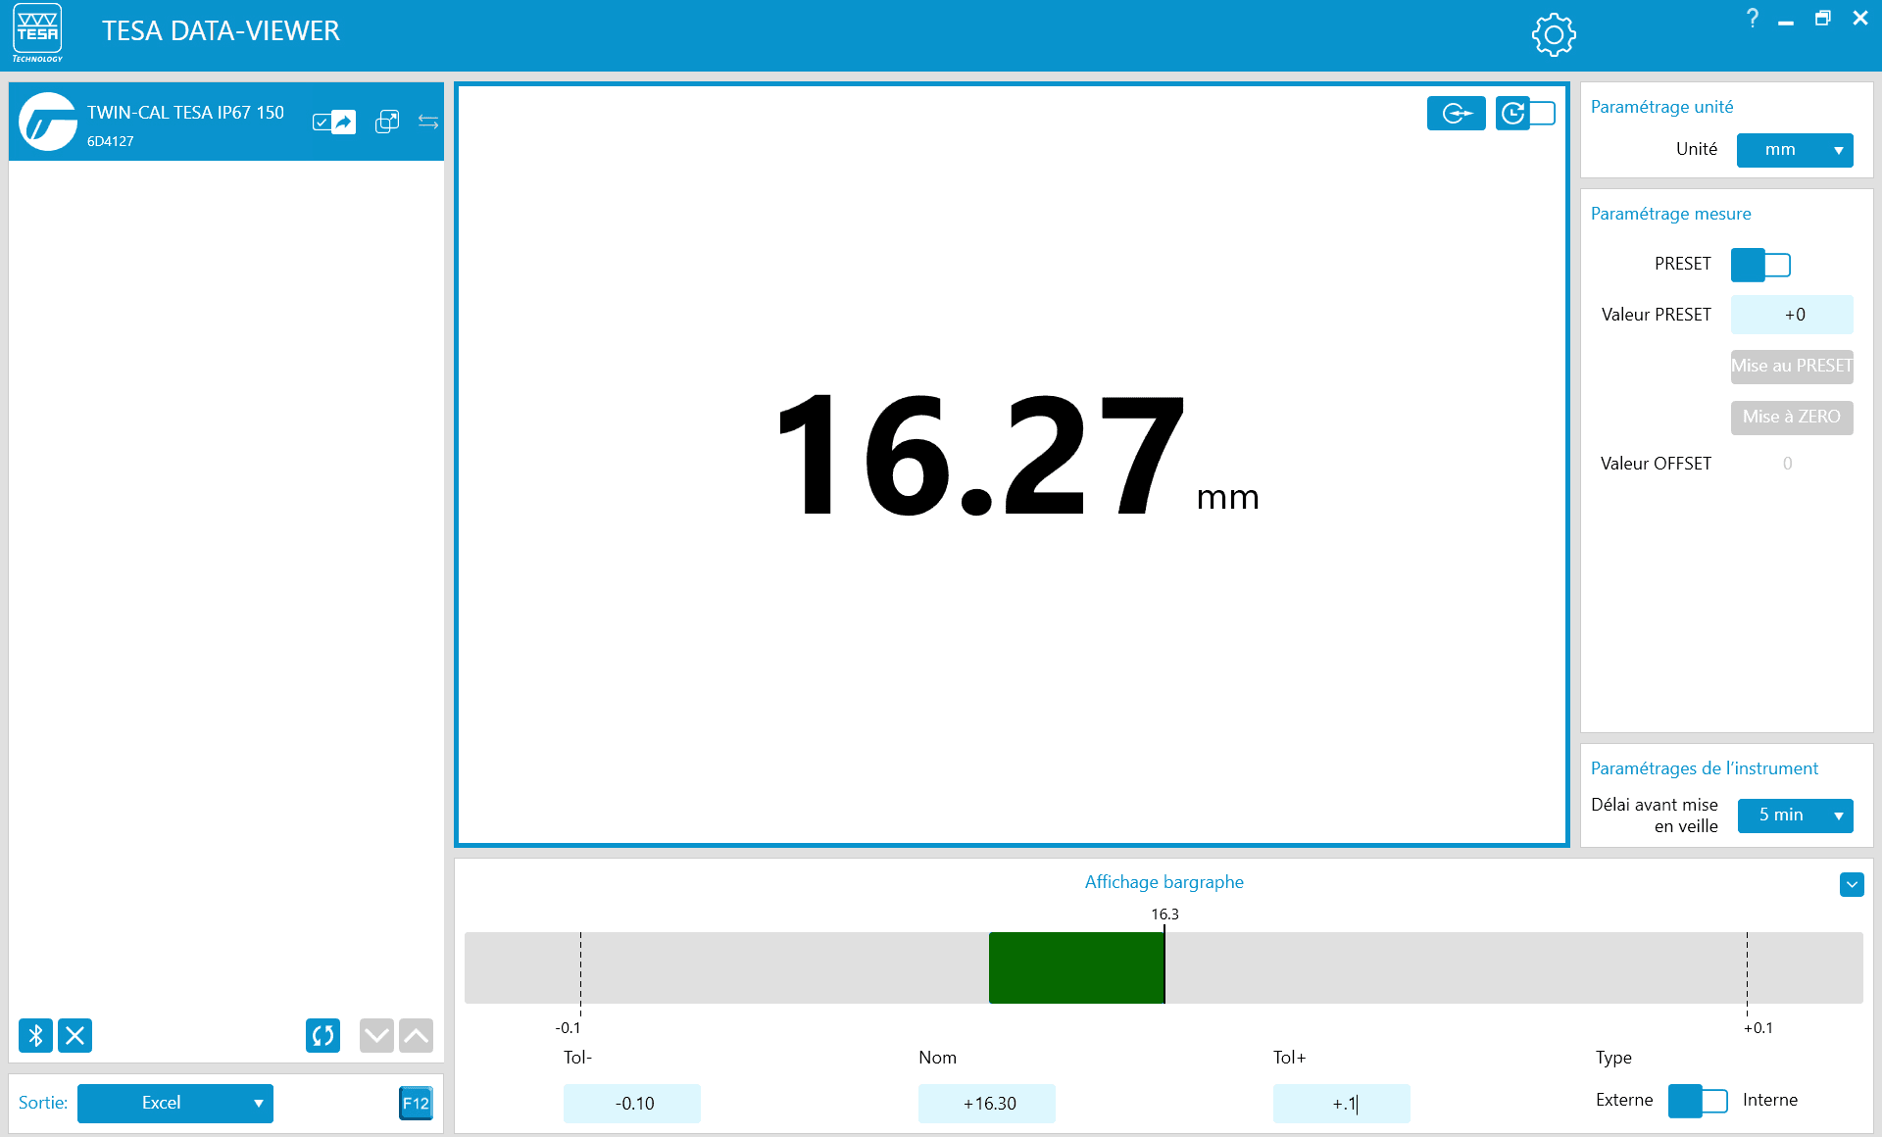Viewport: 1882px width, 1137px height.
Task: Switch Type from Interne to Externe
Action: coord(1698,1101)
